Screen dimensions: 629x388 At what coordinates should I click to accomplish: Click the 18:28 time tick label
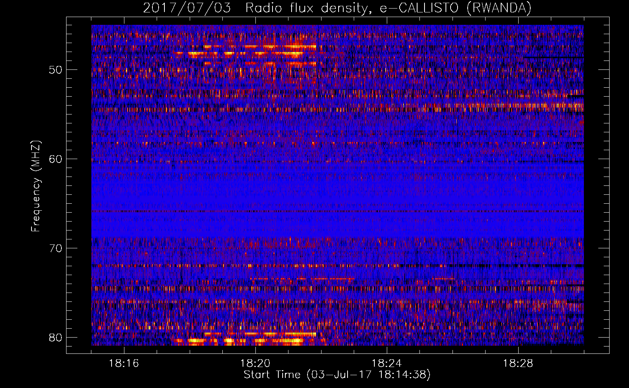tap(518, 364)
